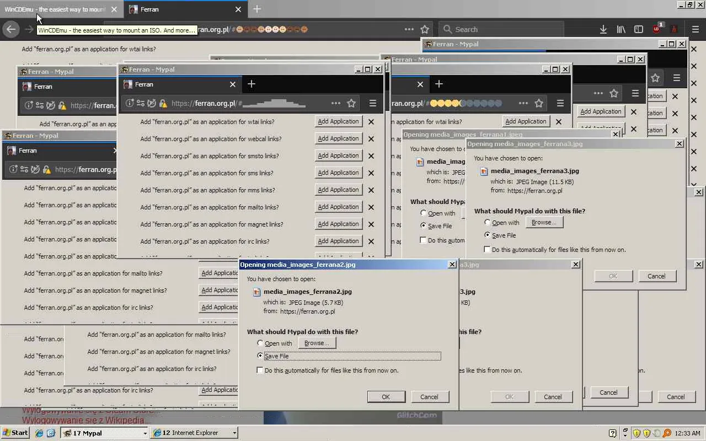Click the text 'Wylogowywanie się z Wikipedia...'
This screenshot has width=706, height=441.
86,421
